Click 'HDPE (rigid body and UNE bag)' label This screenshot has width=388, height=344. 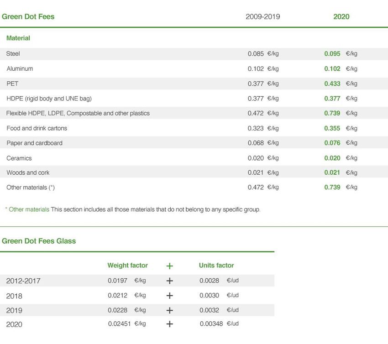point(49,99)
